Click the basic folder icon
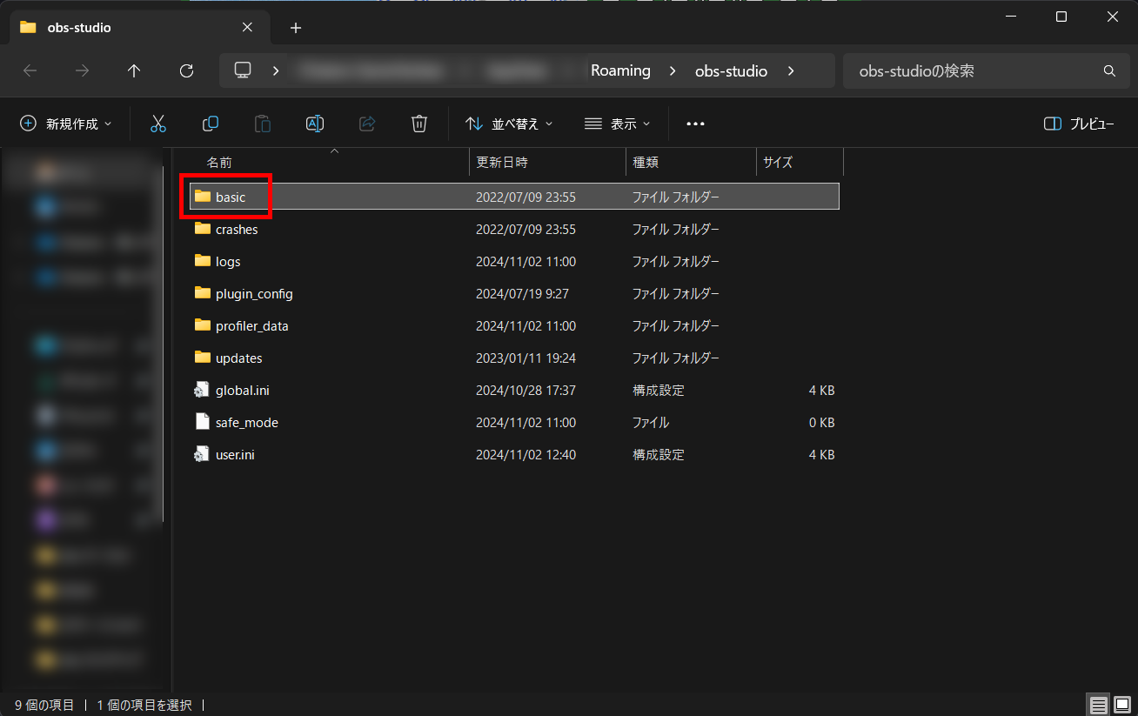The height and width of the screenshot is (716, 1138). (x=203, y=197)
